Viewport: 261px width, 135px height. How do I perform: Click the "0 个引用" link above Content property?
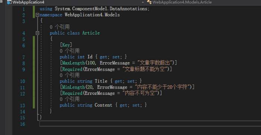click(x=70, y=99)
